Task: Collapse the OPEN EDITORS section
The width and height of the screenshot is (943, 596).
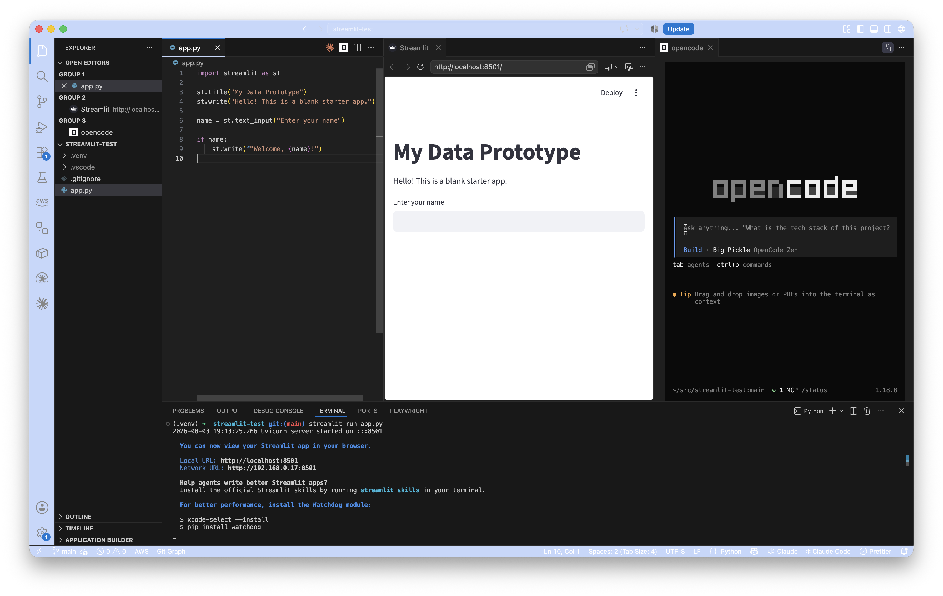Action: point(60,63)
